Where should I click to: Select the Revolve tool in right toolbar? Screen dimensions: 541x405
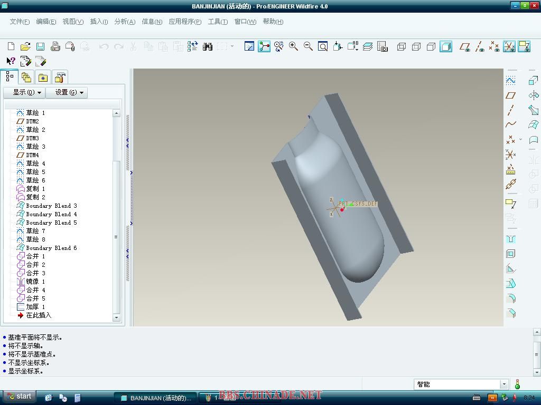tap(533, 95)
